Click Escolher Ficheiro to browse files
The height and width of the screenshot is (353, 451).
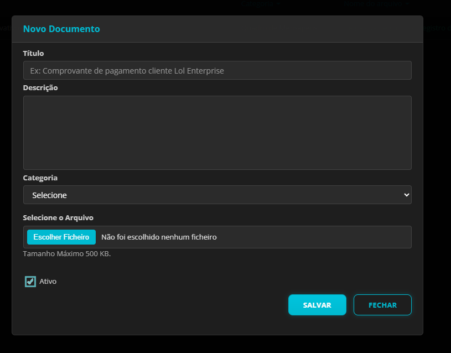tap(61, 237)
